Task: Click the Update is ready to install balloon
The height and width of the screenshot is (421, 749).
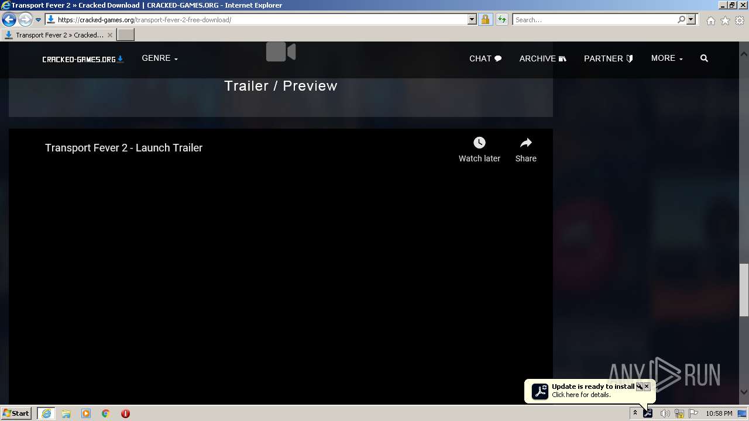Action: [x=590, y=391]
